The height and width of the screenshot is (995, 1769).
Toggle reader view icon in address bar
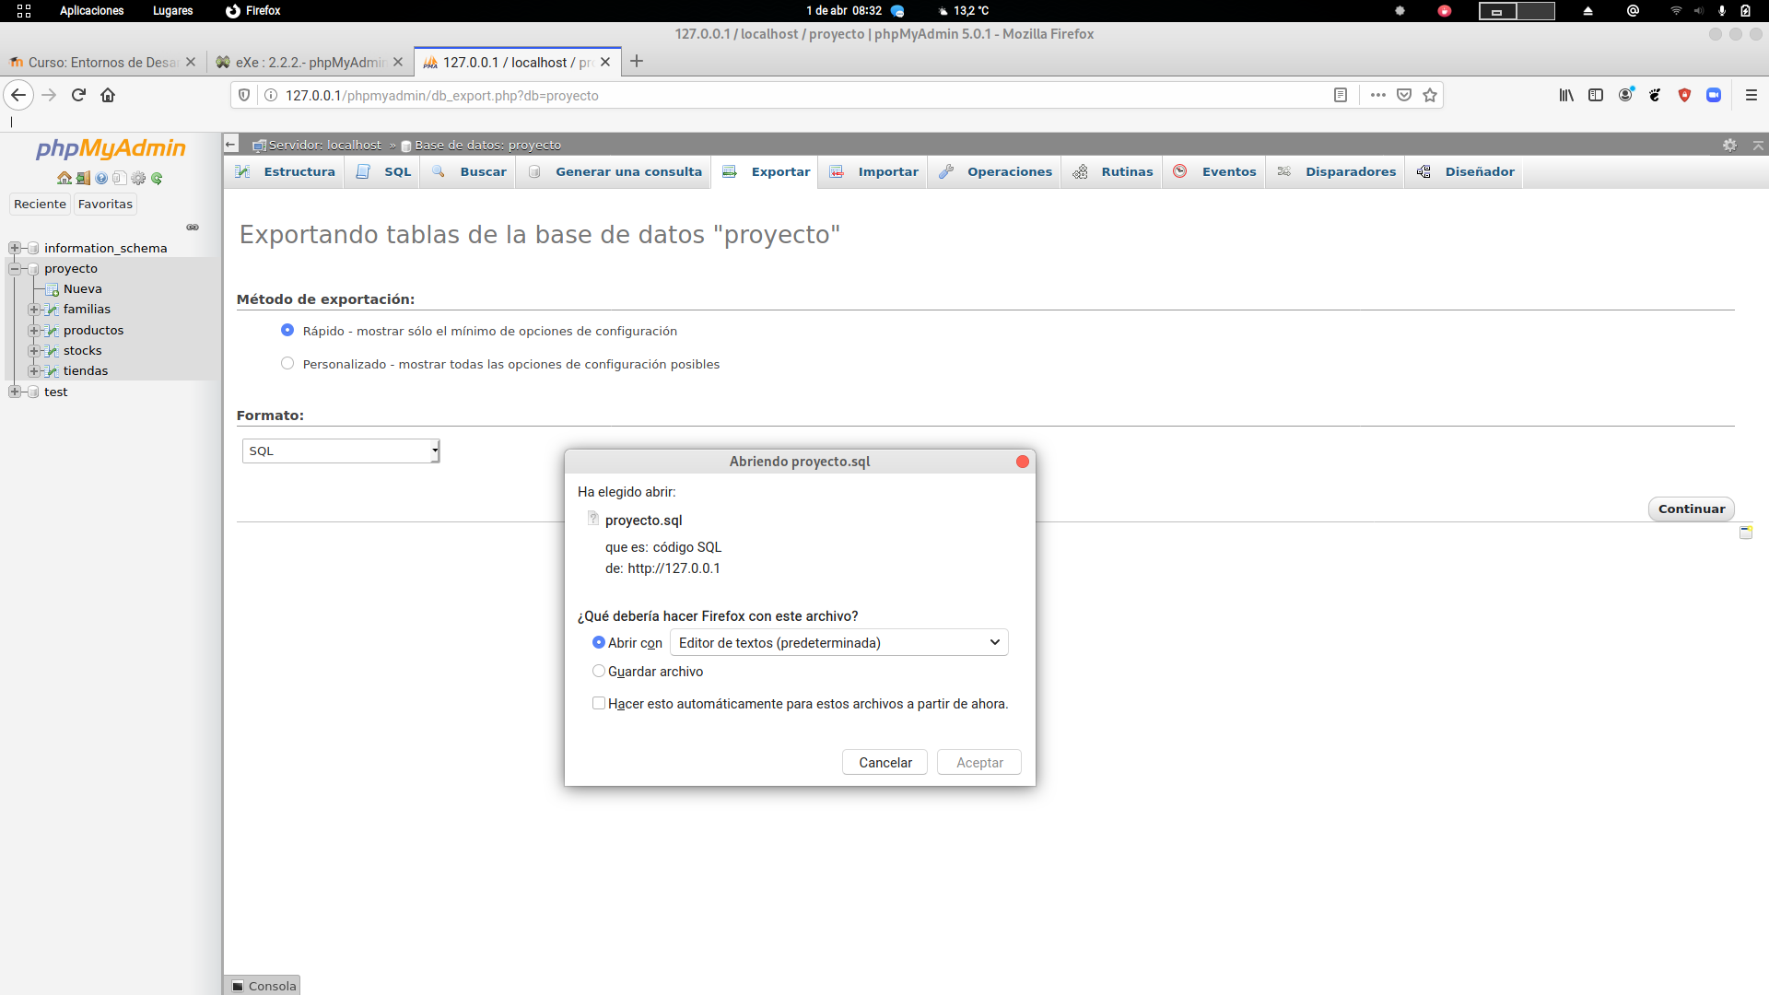click(1341, 95)
